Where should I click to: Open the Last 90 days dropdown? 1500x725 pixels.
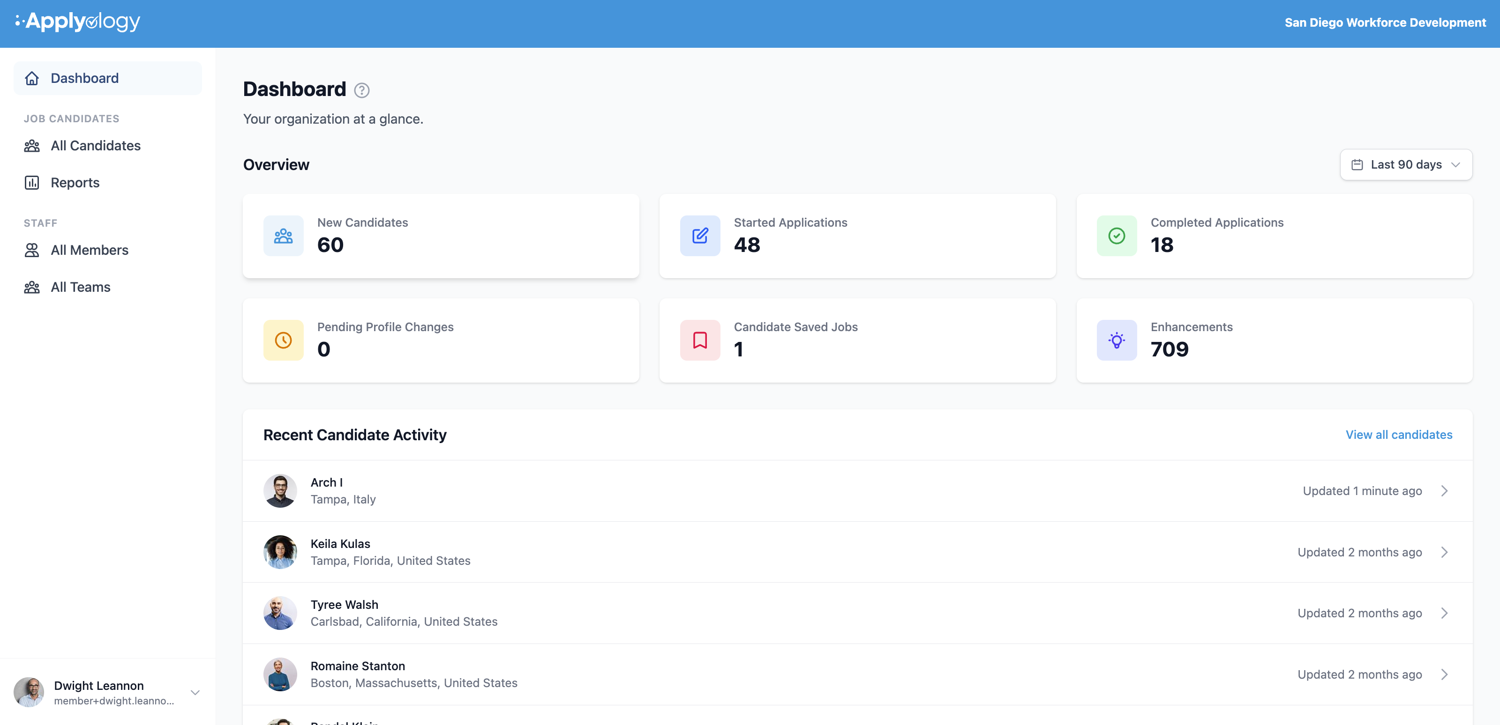click(x=1406, y=165)
